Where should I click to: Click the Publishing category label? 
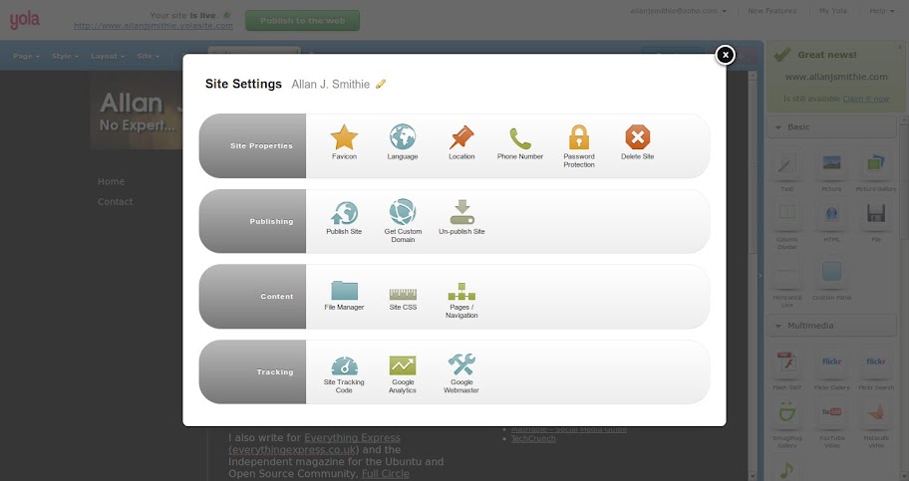click(x=271, y=221)
